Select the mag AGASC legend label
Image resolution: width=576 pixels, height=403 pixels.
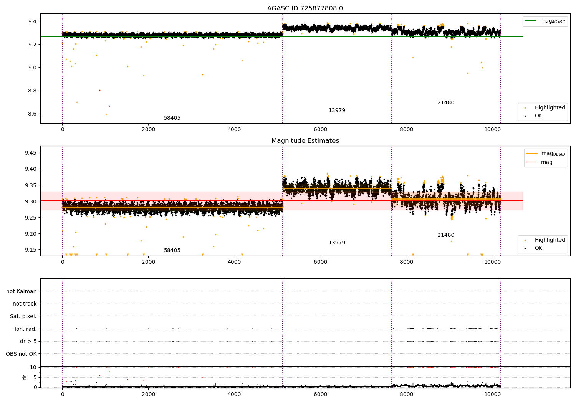pos(553,21)
